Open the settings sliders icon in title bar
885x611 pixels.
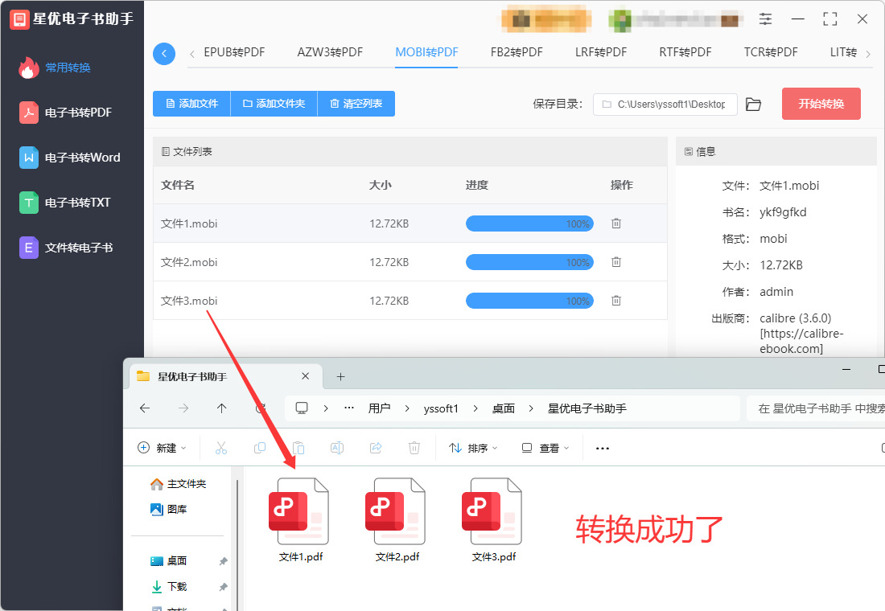coord(765,19)
